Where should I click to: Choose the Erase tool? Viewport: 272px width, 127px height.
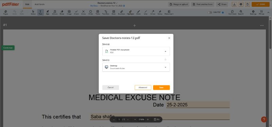[62, 12]
